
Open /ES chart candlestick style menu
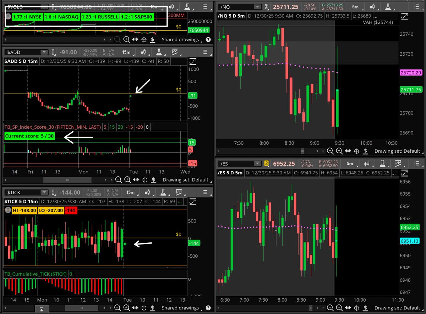tap(366, 164)
